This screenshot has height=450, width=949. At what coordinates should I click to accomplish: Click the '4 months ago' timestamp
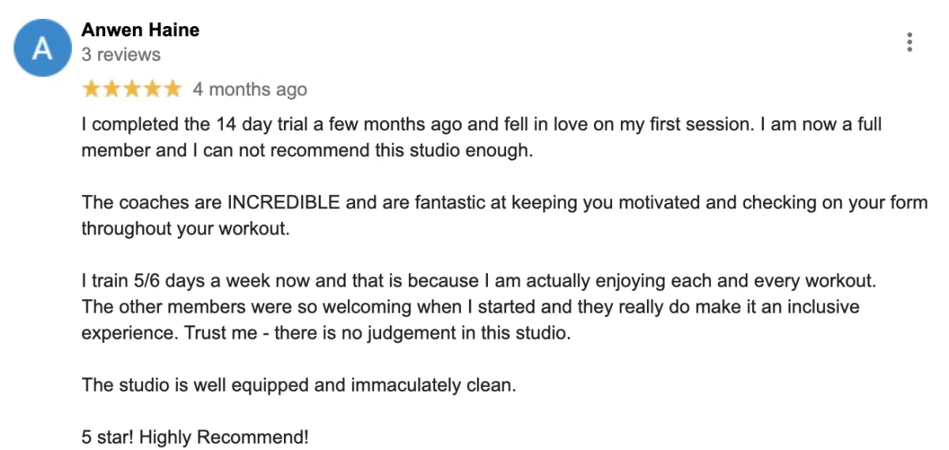[250, 89]
